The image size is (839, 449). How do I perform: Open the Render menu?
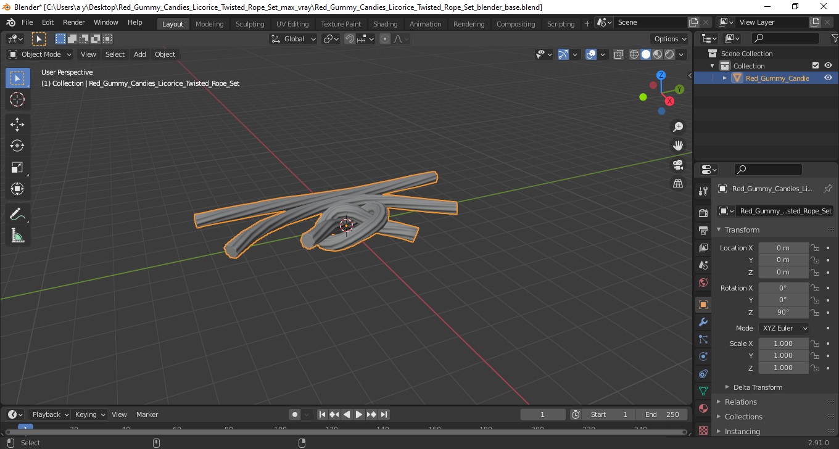73,22
